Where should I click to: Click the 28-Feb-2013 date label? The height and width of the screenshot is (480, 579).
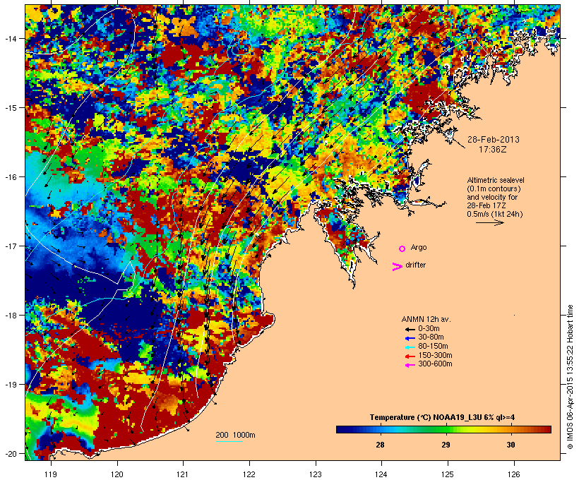pyautogui.click(x=493, y=140)
